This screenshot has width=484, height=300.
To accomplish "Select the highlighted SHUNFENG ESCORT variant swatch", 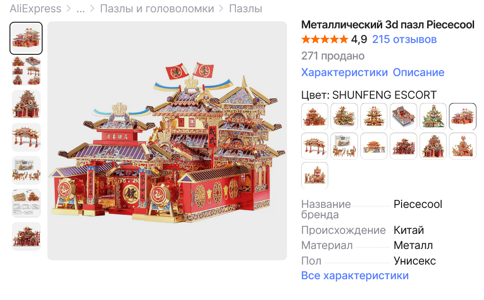I will pyautogui.click(x=462, y=116).
